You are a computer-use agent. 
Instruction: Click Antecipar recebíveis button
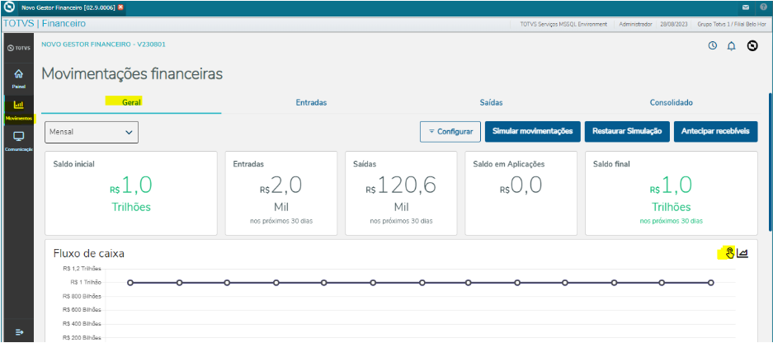pyautogui.click(x=715, y=132)
